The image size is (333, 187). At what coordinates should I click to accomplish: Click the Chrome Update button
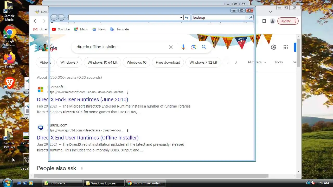[x=288, y=21]
